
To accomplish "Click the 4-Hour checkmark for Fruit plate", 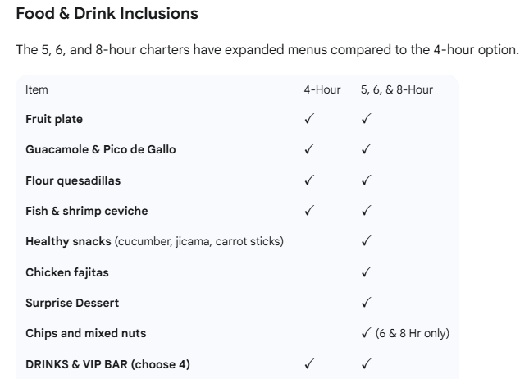I will click(x=309, y=119).
